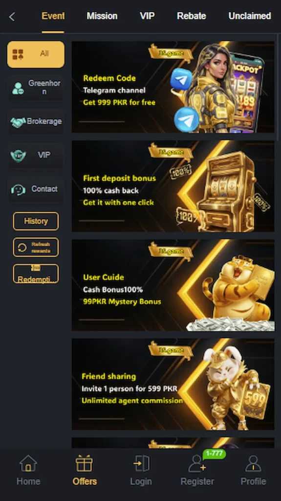Click the History button
281x501 pixels.
(36, 221)
